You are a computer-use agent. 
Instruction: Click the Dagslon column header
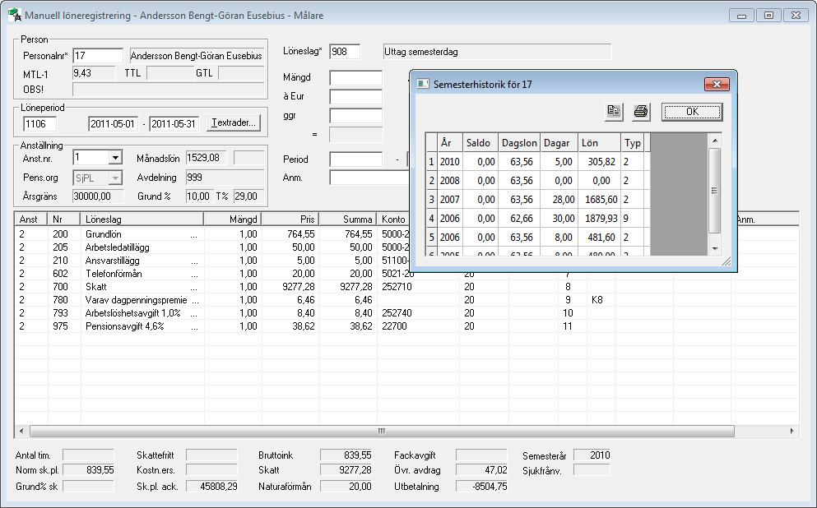(519, 142)
